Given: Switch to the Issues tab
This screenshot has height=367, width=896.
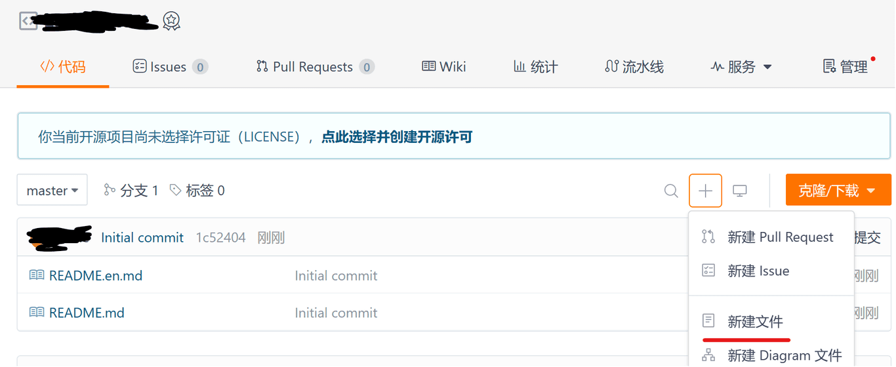Looking at the screenshot, I should pyautogui.click(x=170, y=67).
